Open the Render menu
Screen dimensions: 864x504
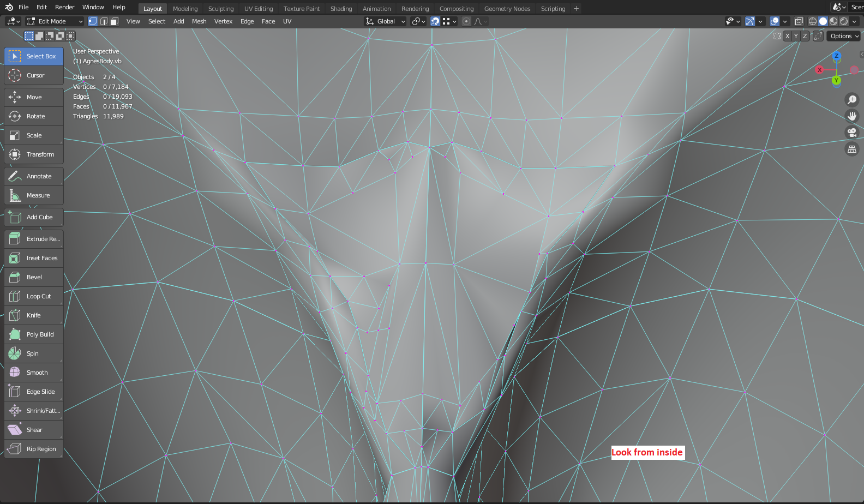pos(64,7)
